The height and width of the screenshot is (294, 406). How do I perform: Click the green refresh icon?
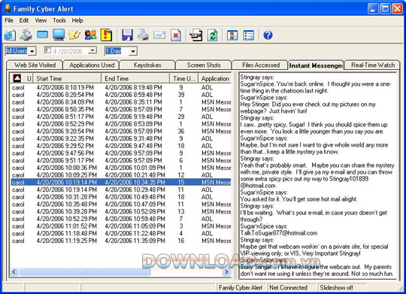pos(212,35)
